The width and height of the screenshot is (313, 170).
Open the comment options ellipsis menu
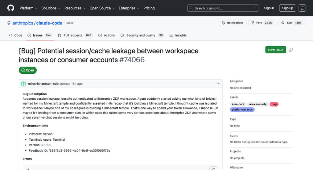(x=218, y=83)
